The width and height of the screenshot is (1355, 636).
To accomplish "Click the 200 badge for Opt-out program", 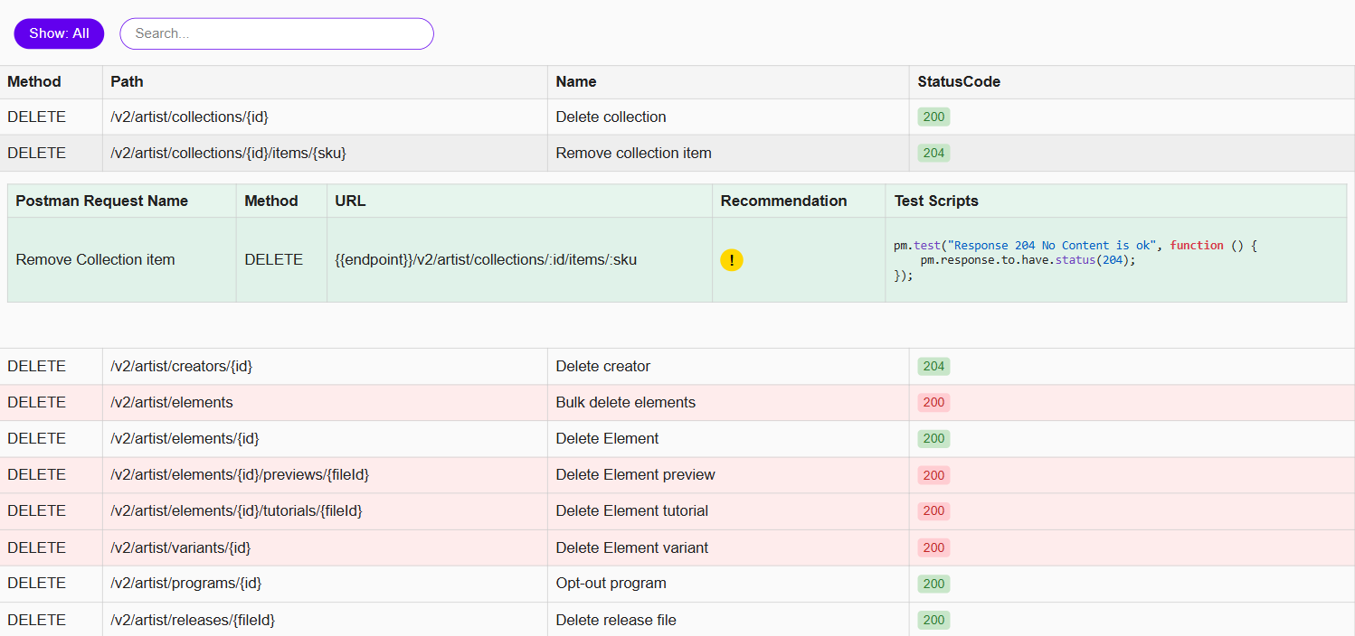I will [933, 584].
